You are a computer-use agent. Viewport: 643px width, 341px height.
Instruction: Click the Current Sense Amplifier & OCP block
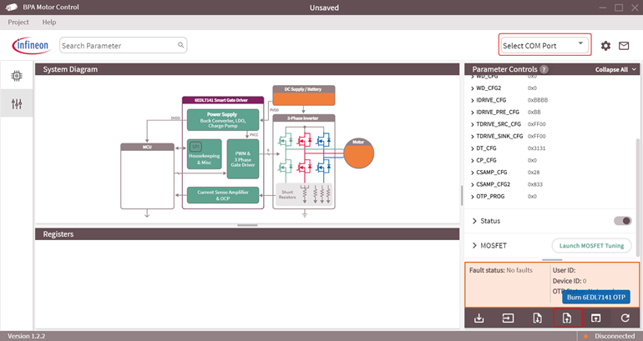tap(223, 195)
